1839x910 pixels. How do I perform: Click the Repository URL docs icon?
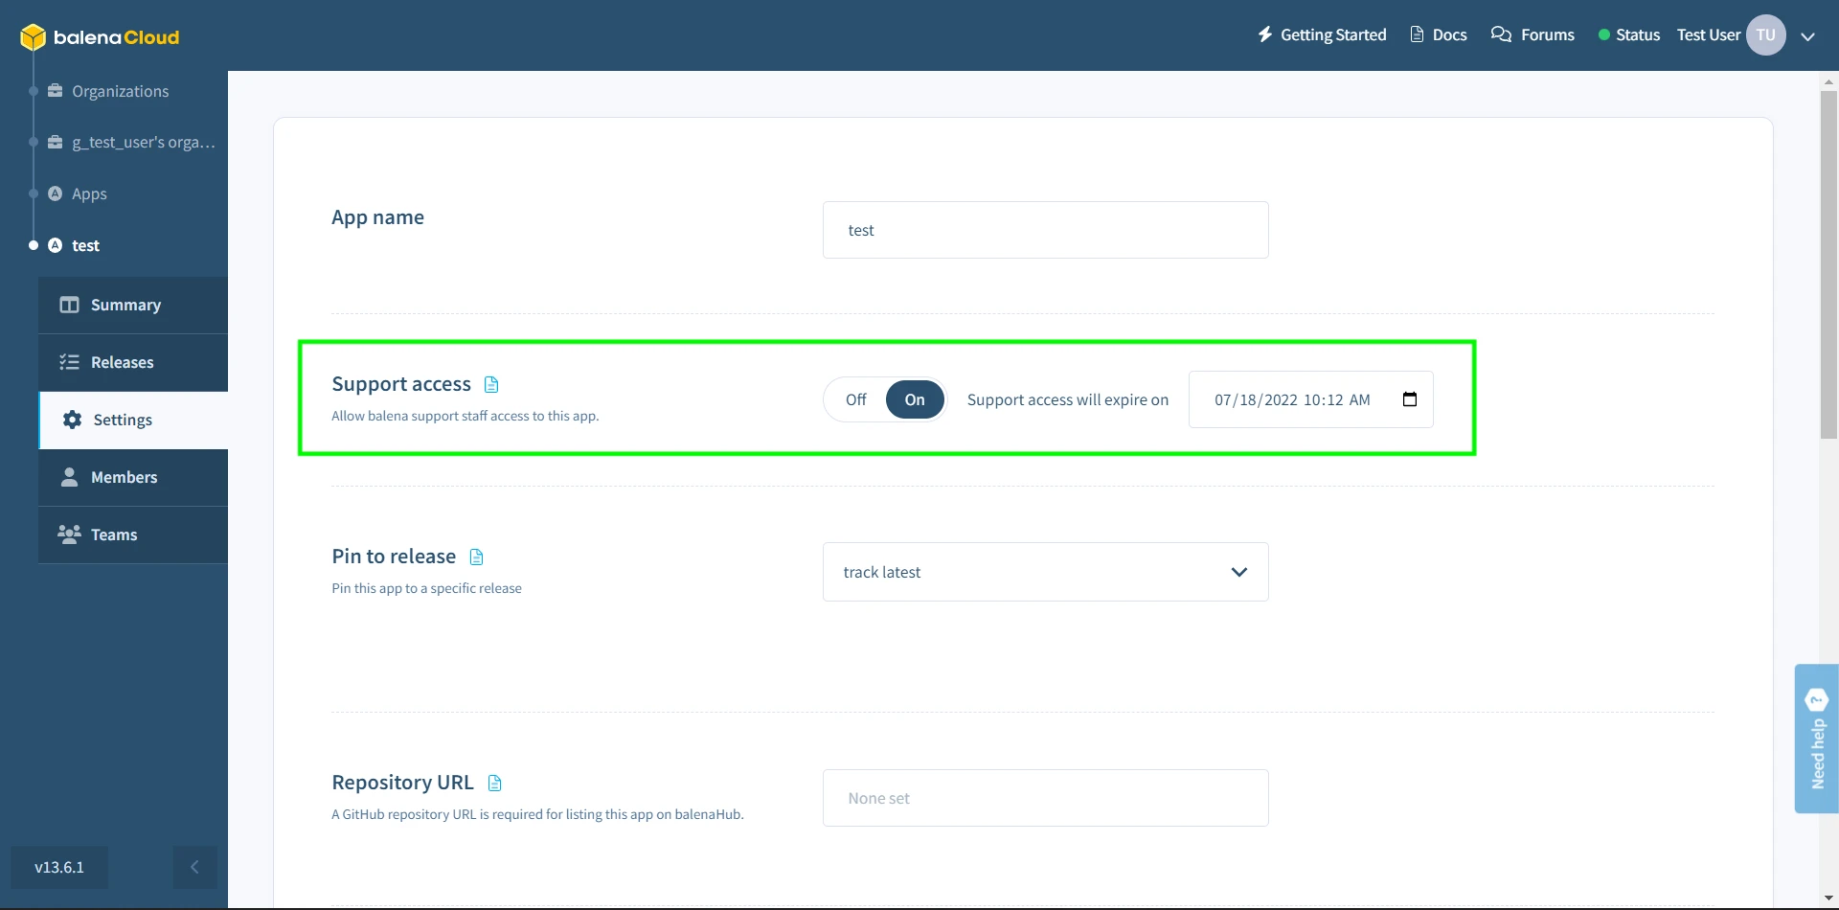point(494,782)
